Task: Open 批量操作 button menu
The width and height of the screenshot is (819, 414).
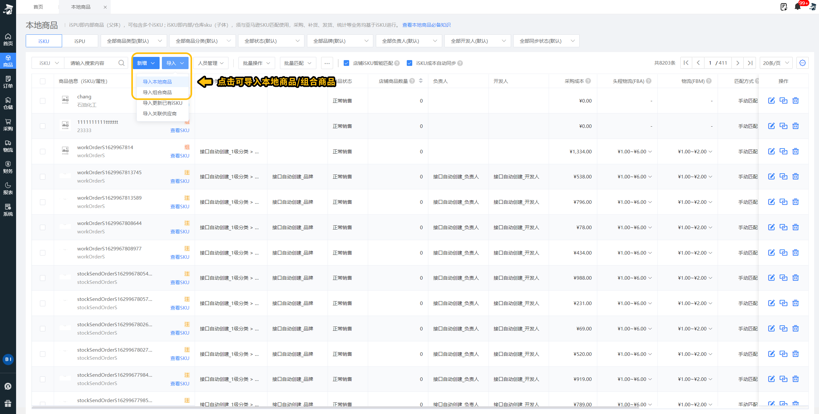Action: (x=256, y=63)
